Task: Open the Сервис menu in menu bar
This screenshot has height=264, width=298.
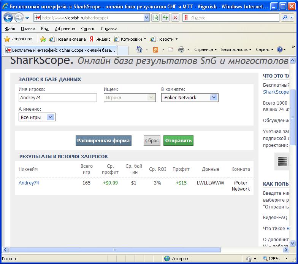Action: (x=88, y=29)
